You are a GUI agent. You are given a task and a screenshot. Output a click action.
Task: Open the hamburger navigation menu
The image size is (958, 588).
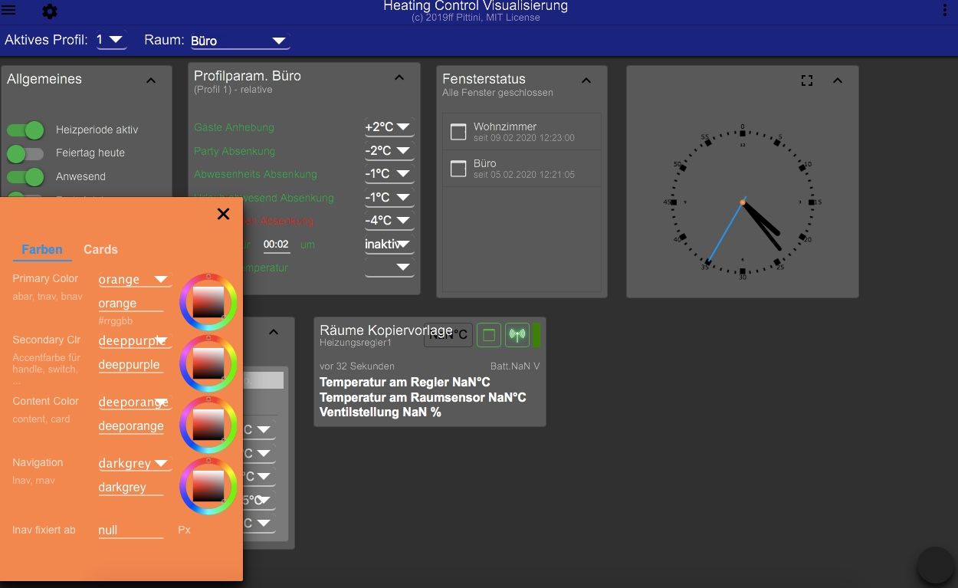[x=8, y=11]
